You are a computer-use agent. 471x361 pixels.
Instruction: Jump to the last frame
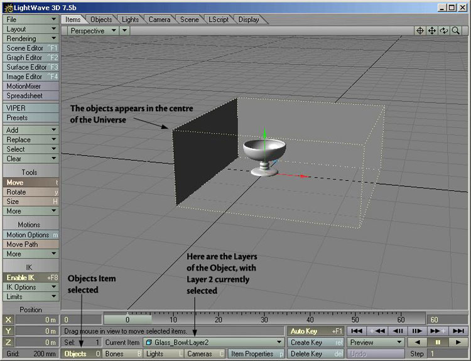(x=458, y=330)
